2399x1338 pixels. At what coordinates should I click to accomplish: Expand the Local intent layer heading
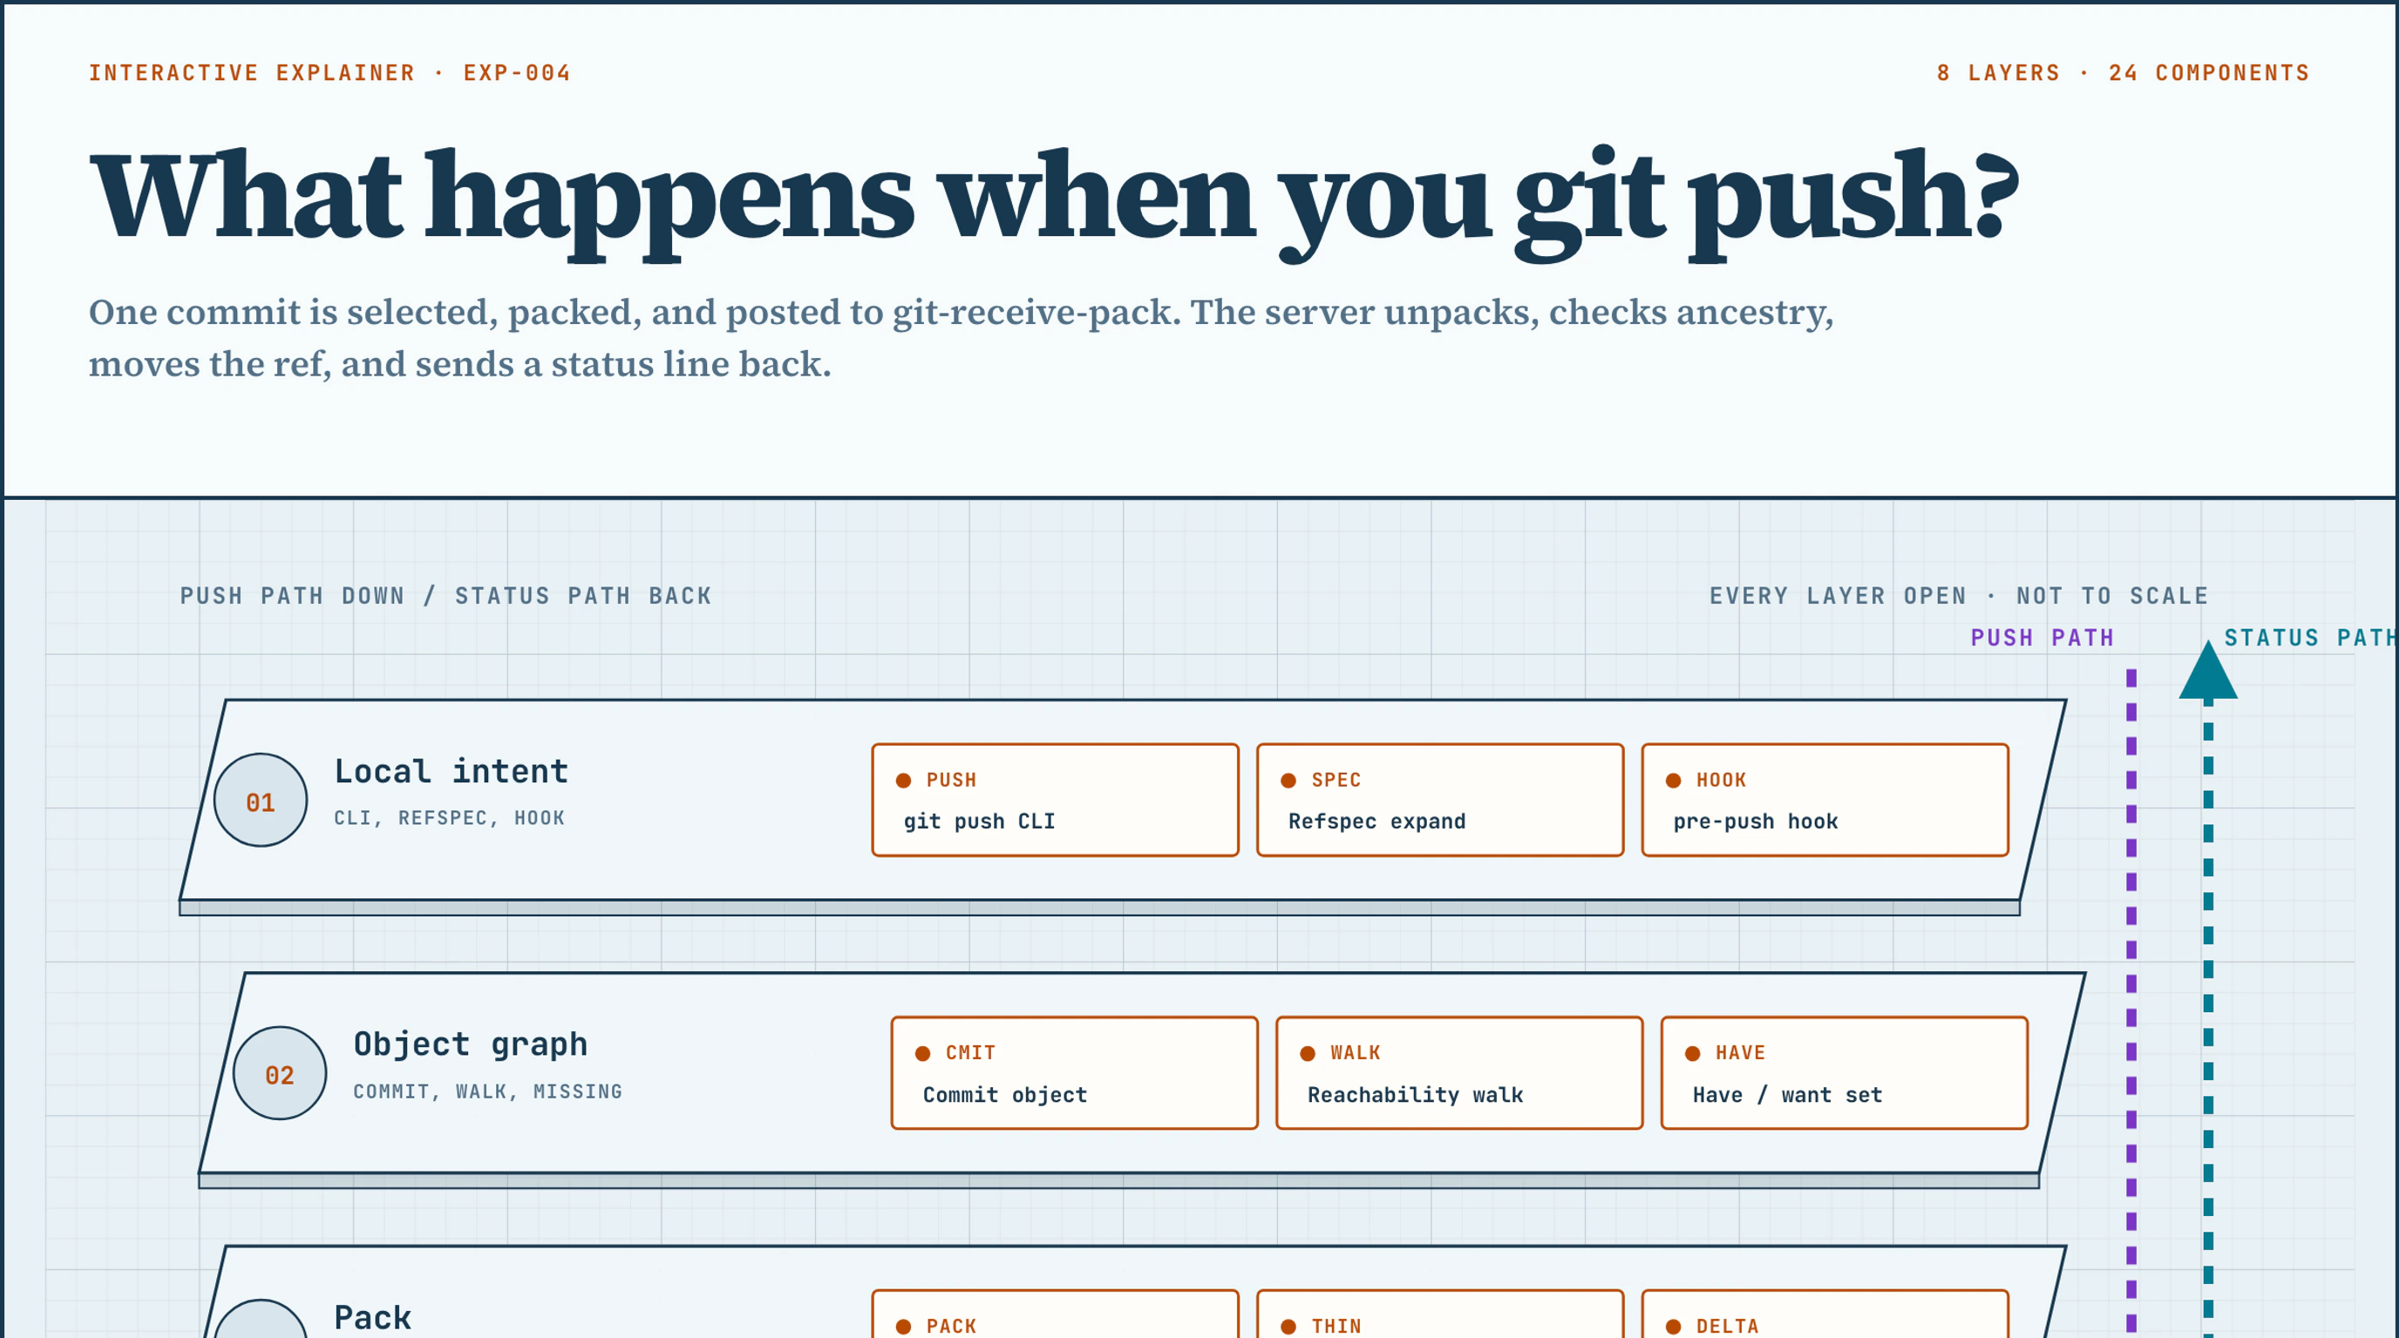click(451, 771)
